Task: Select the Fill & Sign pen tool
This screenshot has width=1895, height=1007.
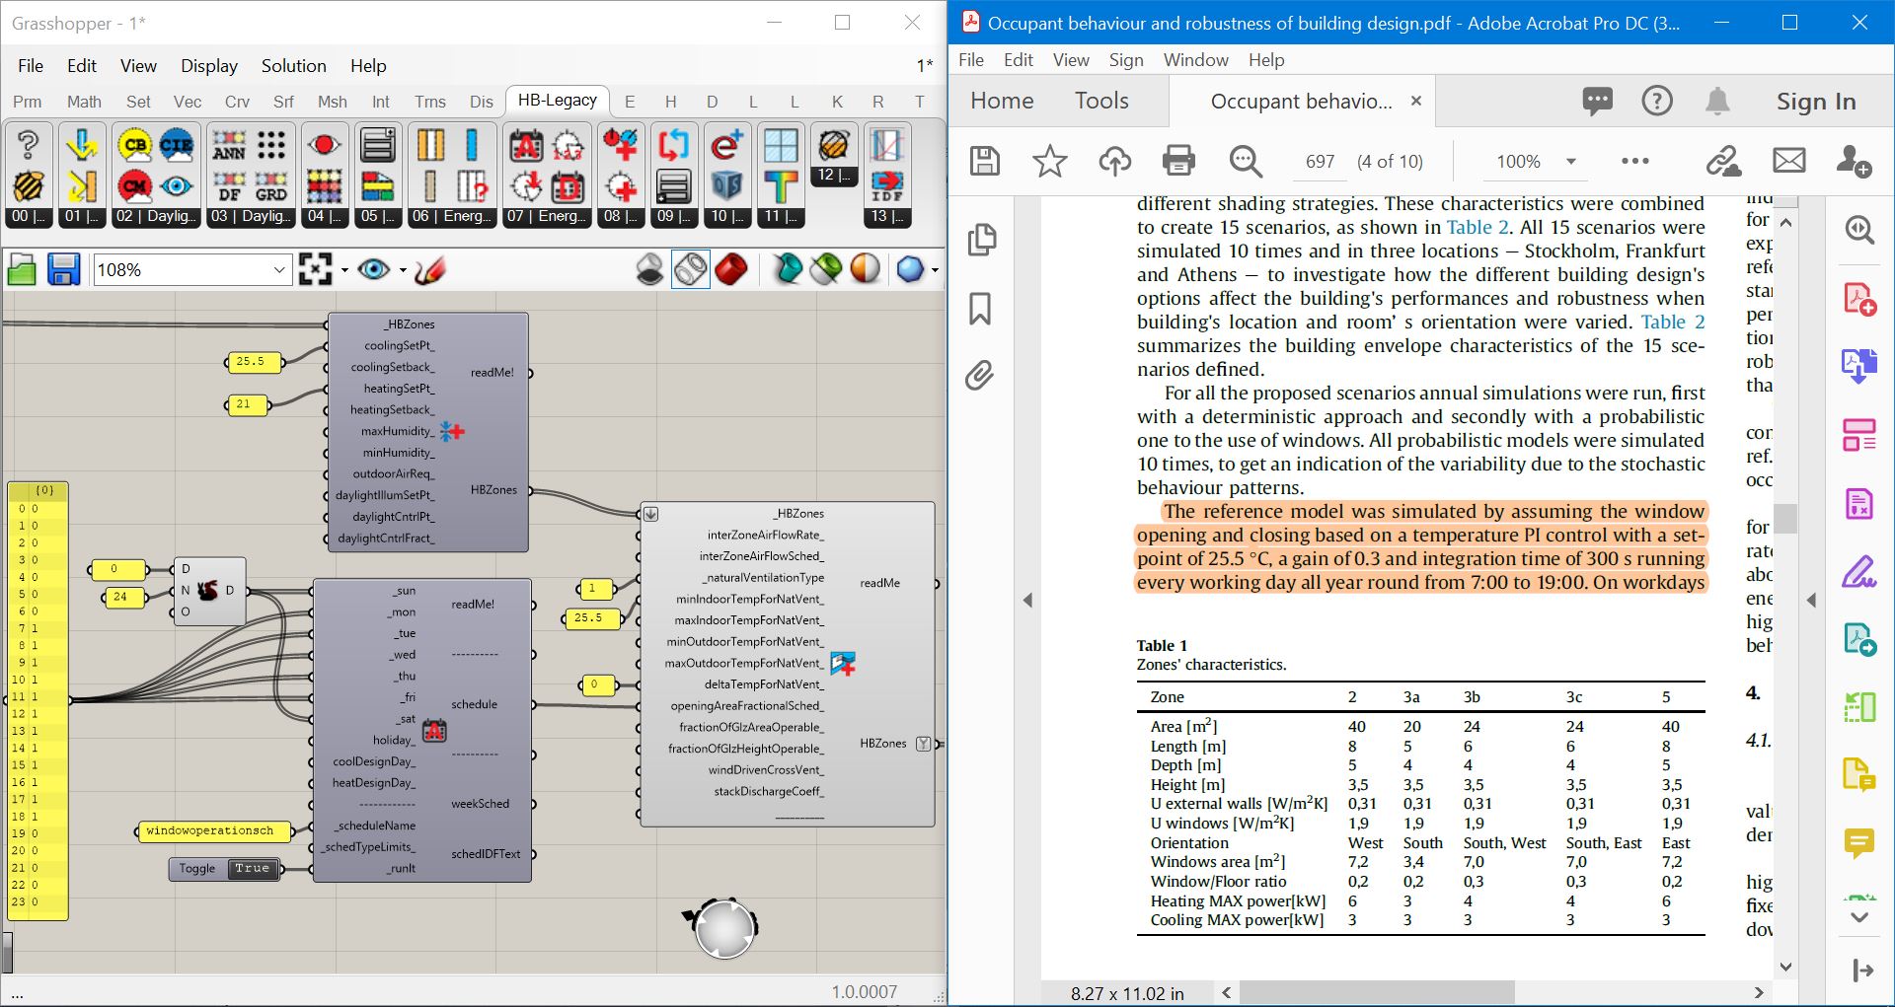Action: tap(1859, 571)
